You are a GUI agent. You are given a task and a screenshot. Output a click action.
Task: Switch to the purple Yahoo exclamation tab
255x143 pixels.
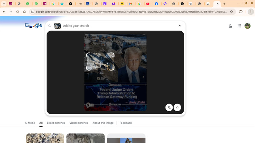point(105,4)
